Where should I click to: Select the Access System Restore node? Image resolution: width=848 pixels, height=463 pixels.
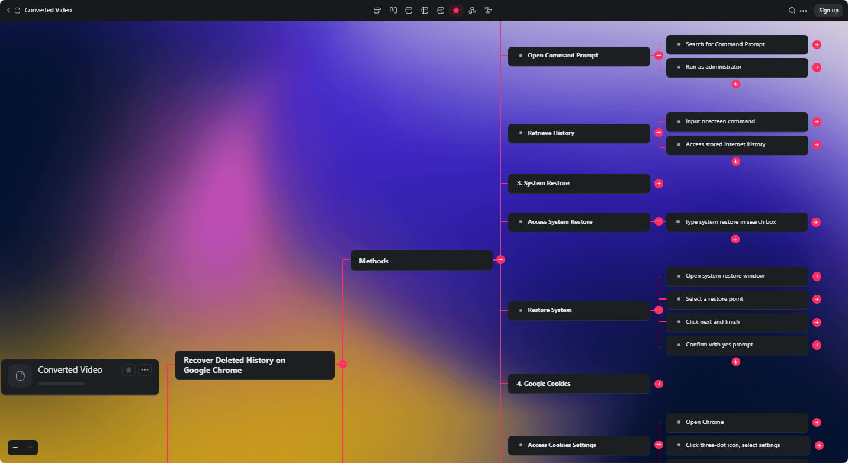tap(579, 222)
